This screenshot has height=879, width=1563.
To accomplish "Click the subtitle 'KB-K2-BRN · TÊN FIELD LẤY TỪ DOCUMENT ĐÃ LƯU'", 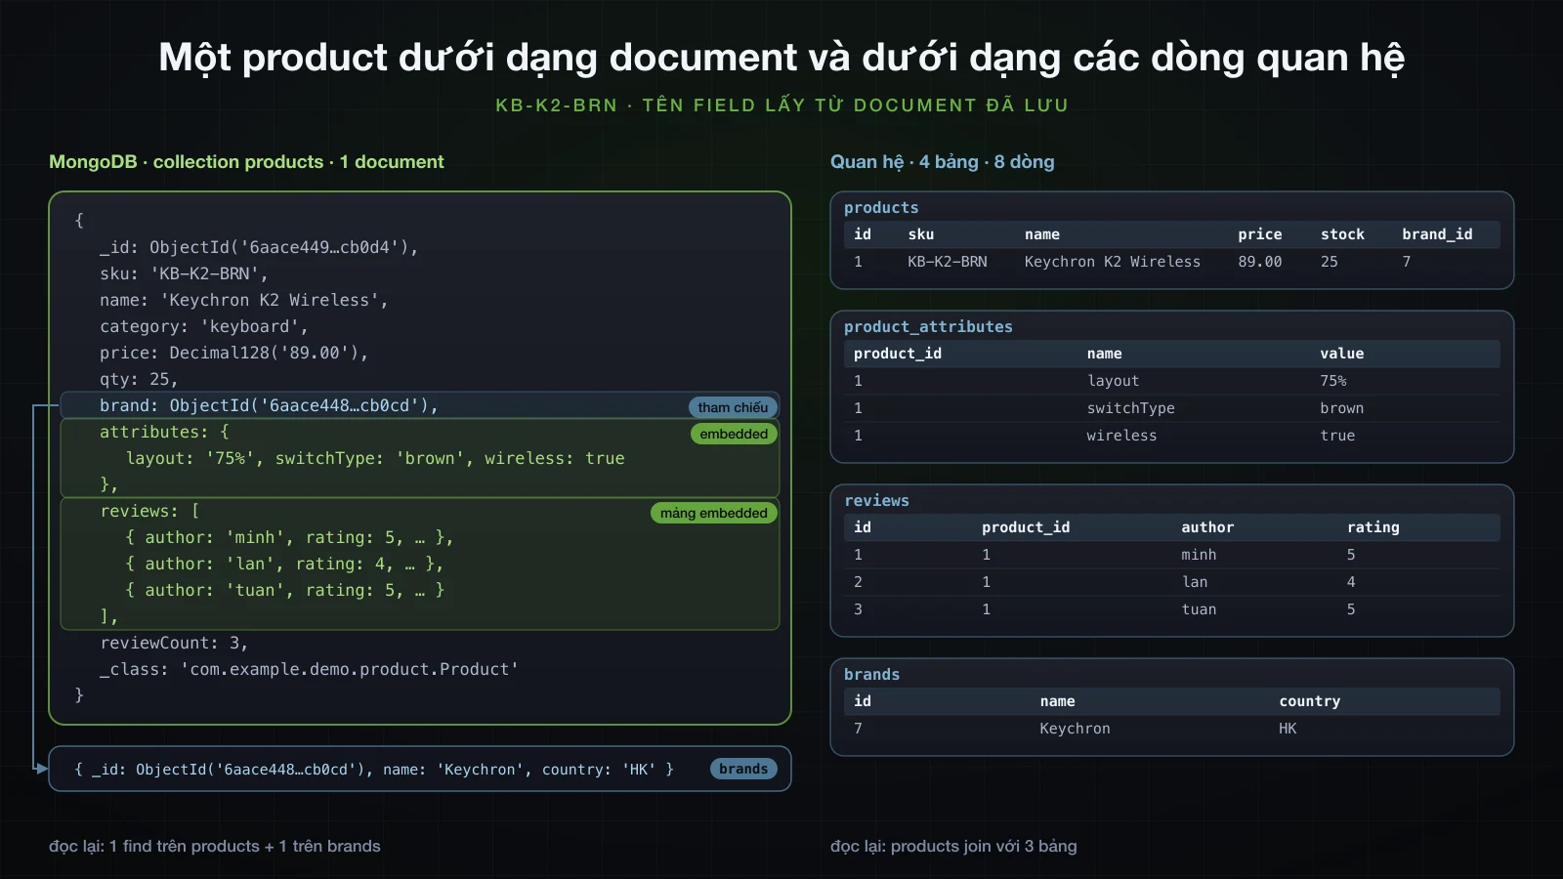I will coord(781,105).
